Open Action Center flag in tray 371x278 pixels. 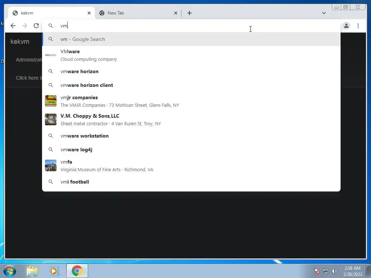(x=317, y=271)
